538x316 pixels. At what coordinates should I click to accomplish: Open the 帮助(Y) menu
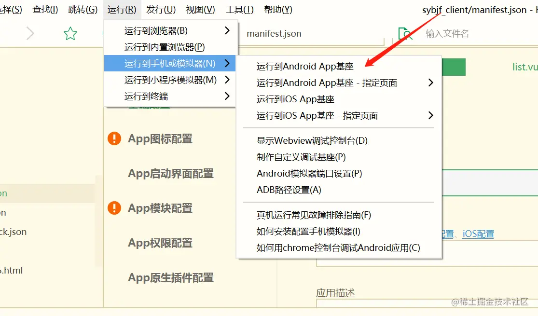click(278, 10)
